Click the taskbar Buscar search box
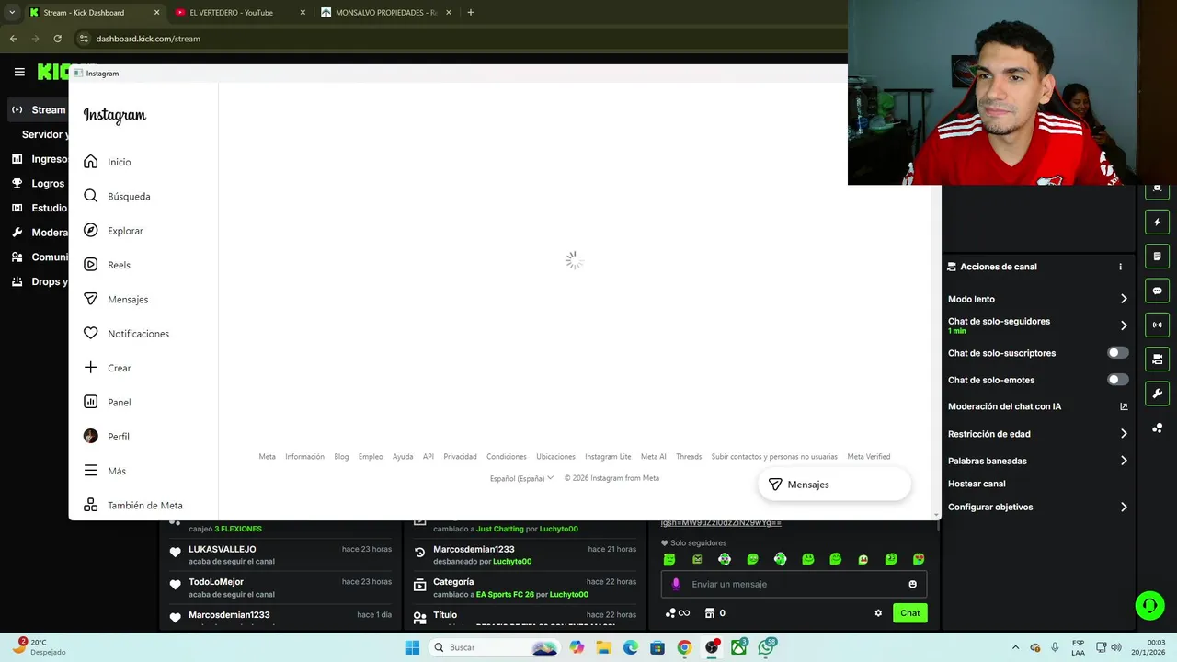Image resolution: width=1177 pixels, height=662 pixels. [x=496, y=647]
